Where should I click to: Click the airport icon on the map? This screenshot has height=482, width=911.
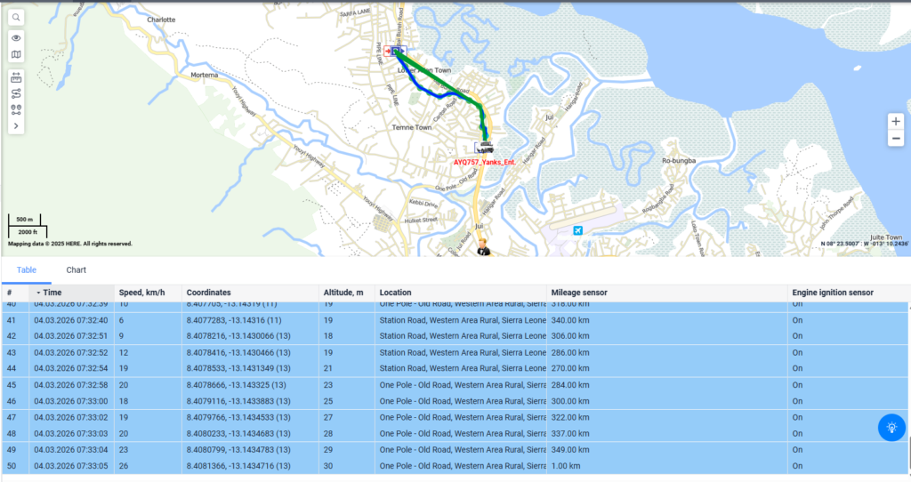578,231
